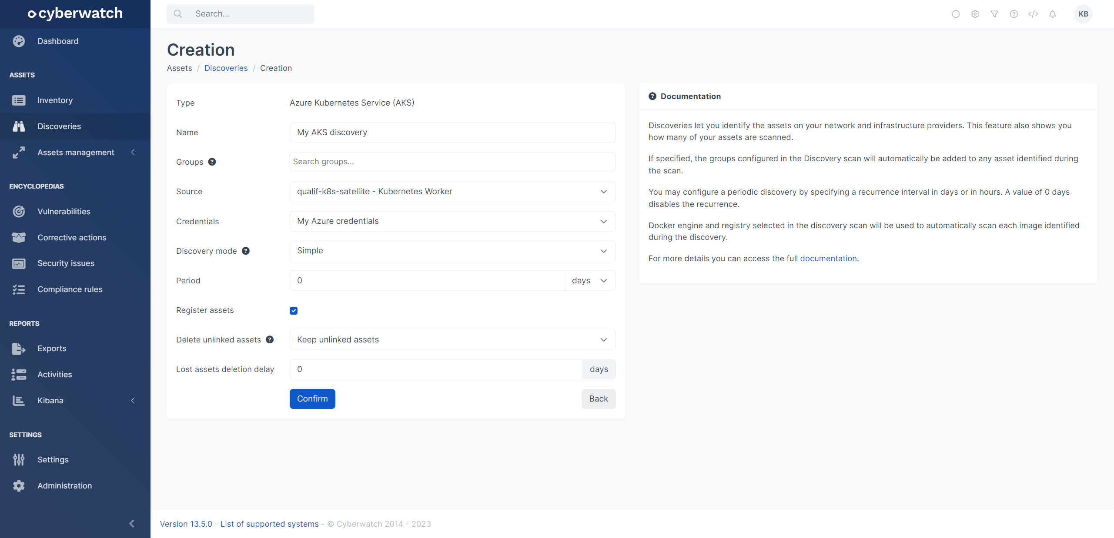This screenshot has height=538, width=1114.
Task: Click the top Search box
Action: click(x=240, y=14)
